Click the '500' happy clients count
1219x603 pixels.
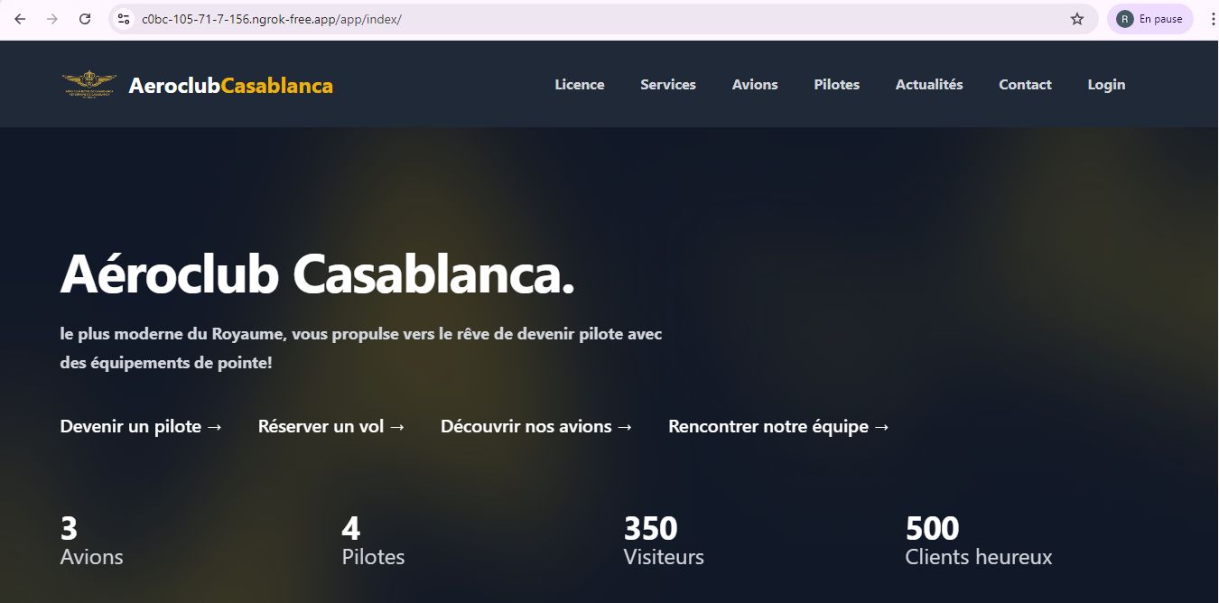click(x=933, y=528)
